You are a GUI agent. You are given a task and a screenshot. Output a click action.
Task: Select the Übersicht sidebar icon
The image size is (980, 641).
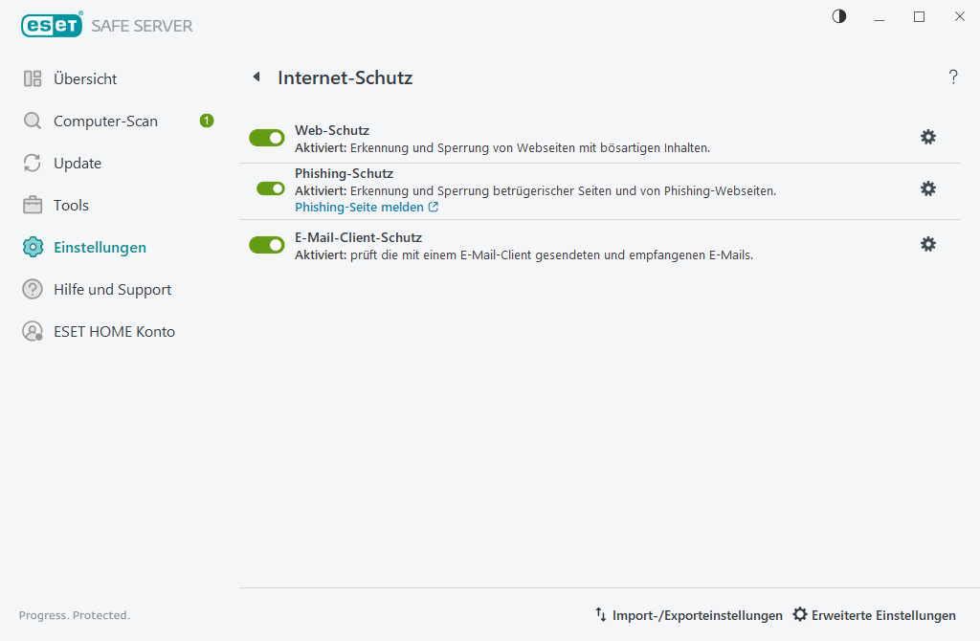[32, 78]
